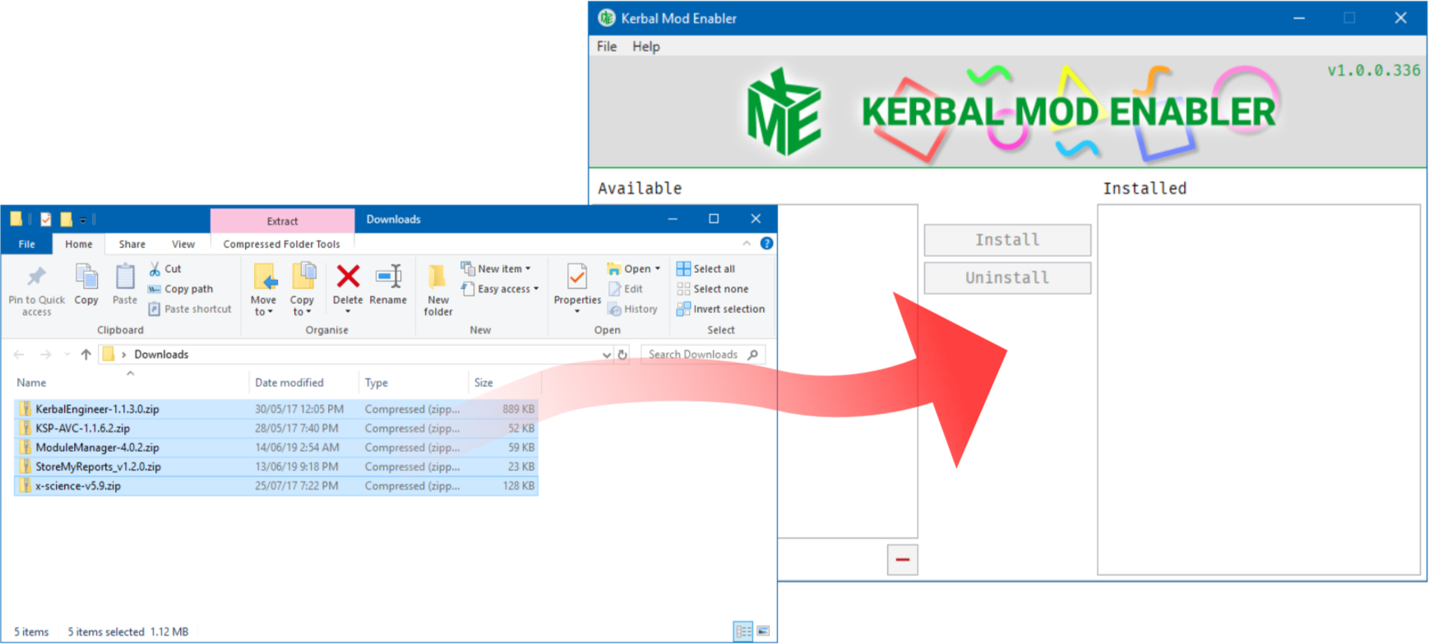Select x-science-v5.9.zip file
Screen dimensions: 1429x644
(x=275, y=485)
